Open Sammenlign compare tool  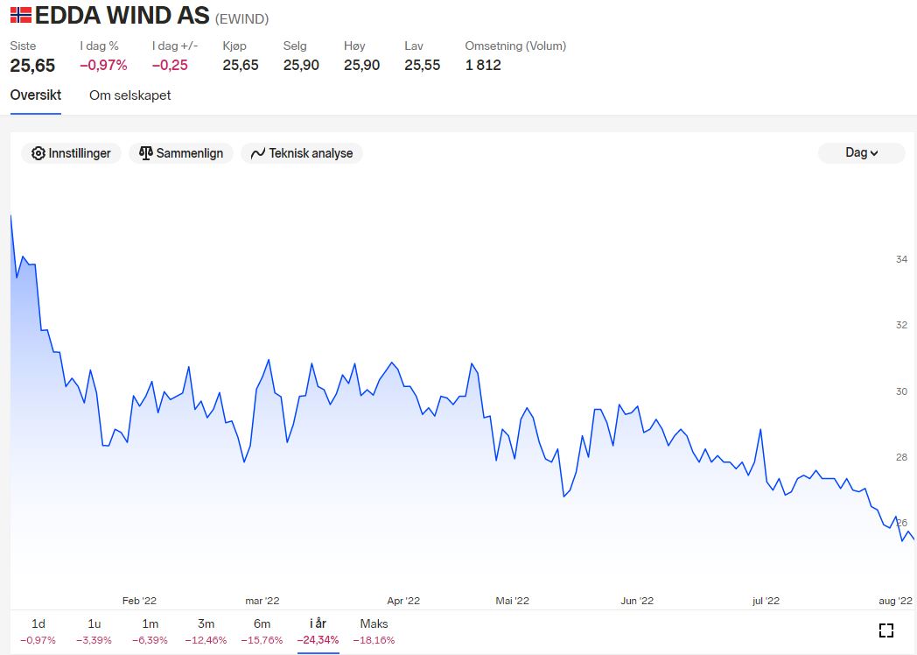pos(181,153)
